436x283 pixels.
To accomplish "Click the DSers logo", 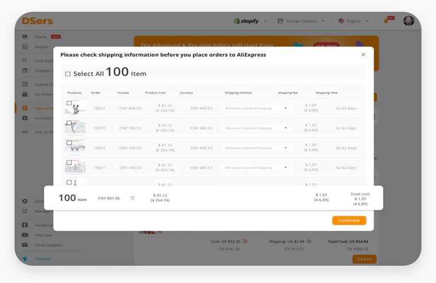I will pyautogui.click(x=37, y=21).
